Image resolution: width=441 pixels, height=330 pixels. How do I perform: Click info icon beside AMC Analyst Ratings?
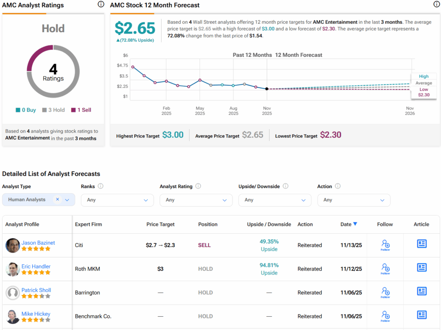click(101, 4)
